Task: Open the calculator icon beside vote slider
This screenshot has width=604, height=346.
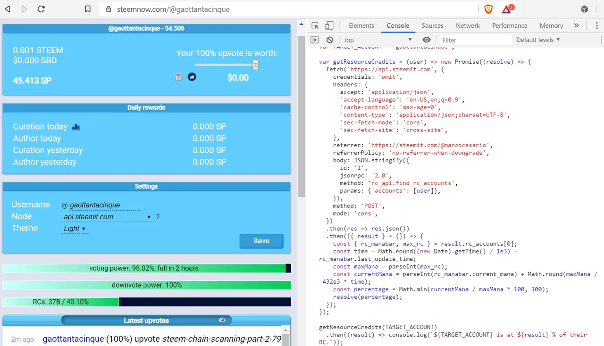Action: coord(178,77)
